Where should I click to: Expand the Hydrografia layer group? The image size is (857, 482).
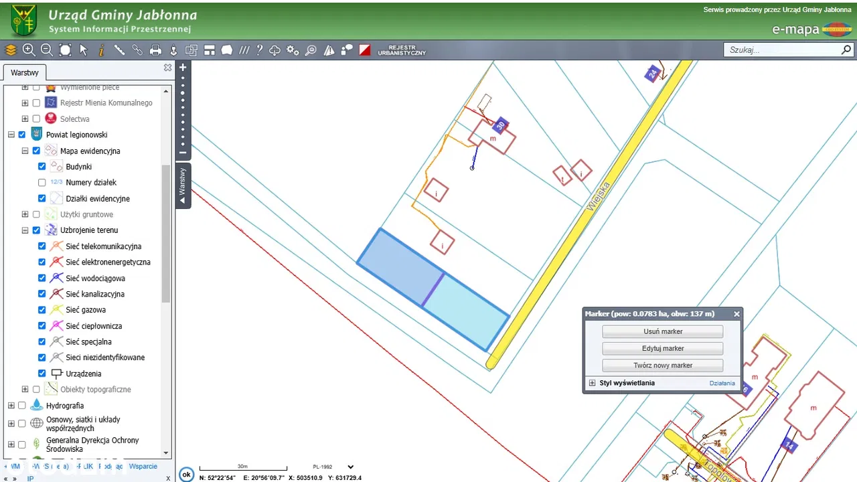pyautogui.click(x=11, y=406)
